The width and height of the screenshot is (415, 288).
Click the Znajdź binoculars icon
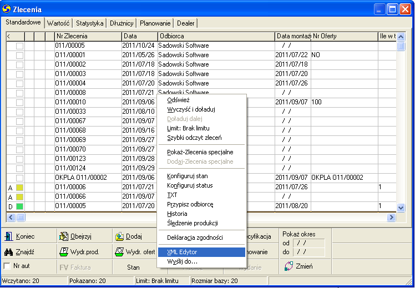(x=8, y=252)
